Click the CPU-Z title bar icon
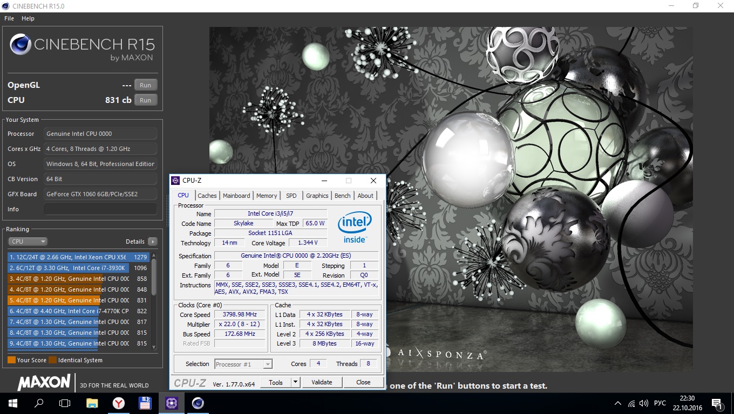 coord(175,181)
